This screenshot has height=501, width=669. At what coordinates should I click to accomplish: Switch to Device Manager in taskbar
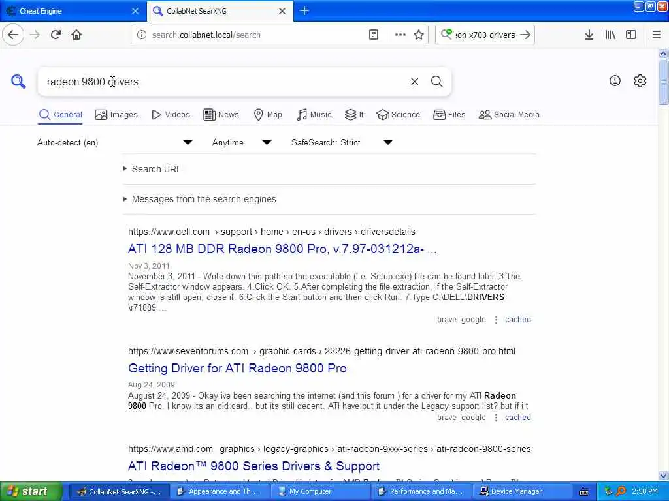pyautogui.click(x=522, y=491)
